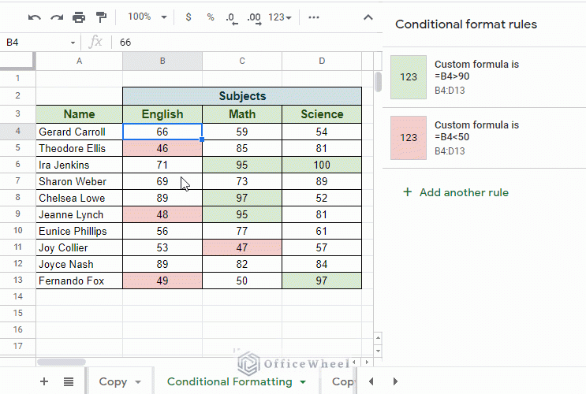Undo the last action
This screenshot has height=394, width=586.
tap(35, 17)
